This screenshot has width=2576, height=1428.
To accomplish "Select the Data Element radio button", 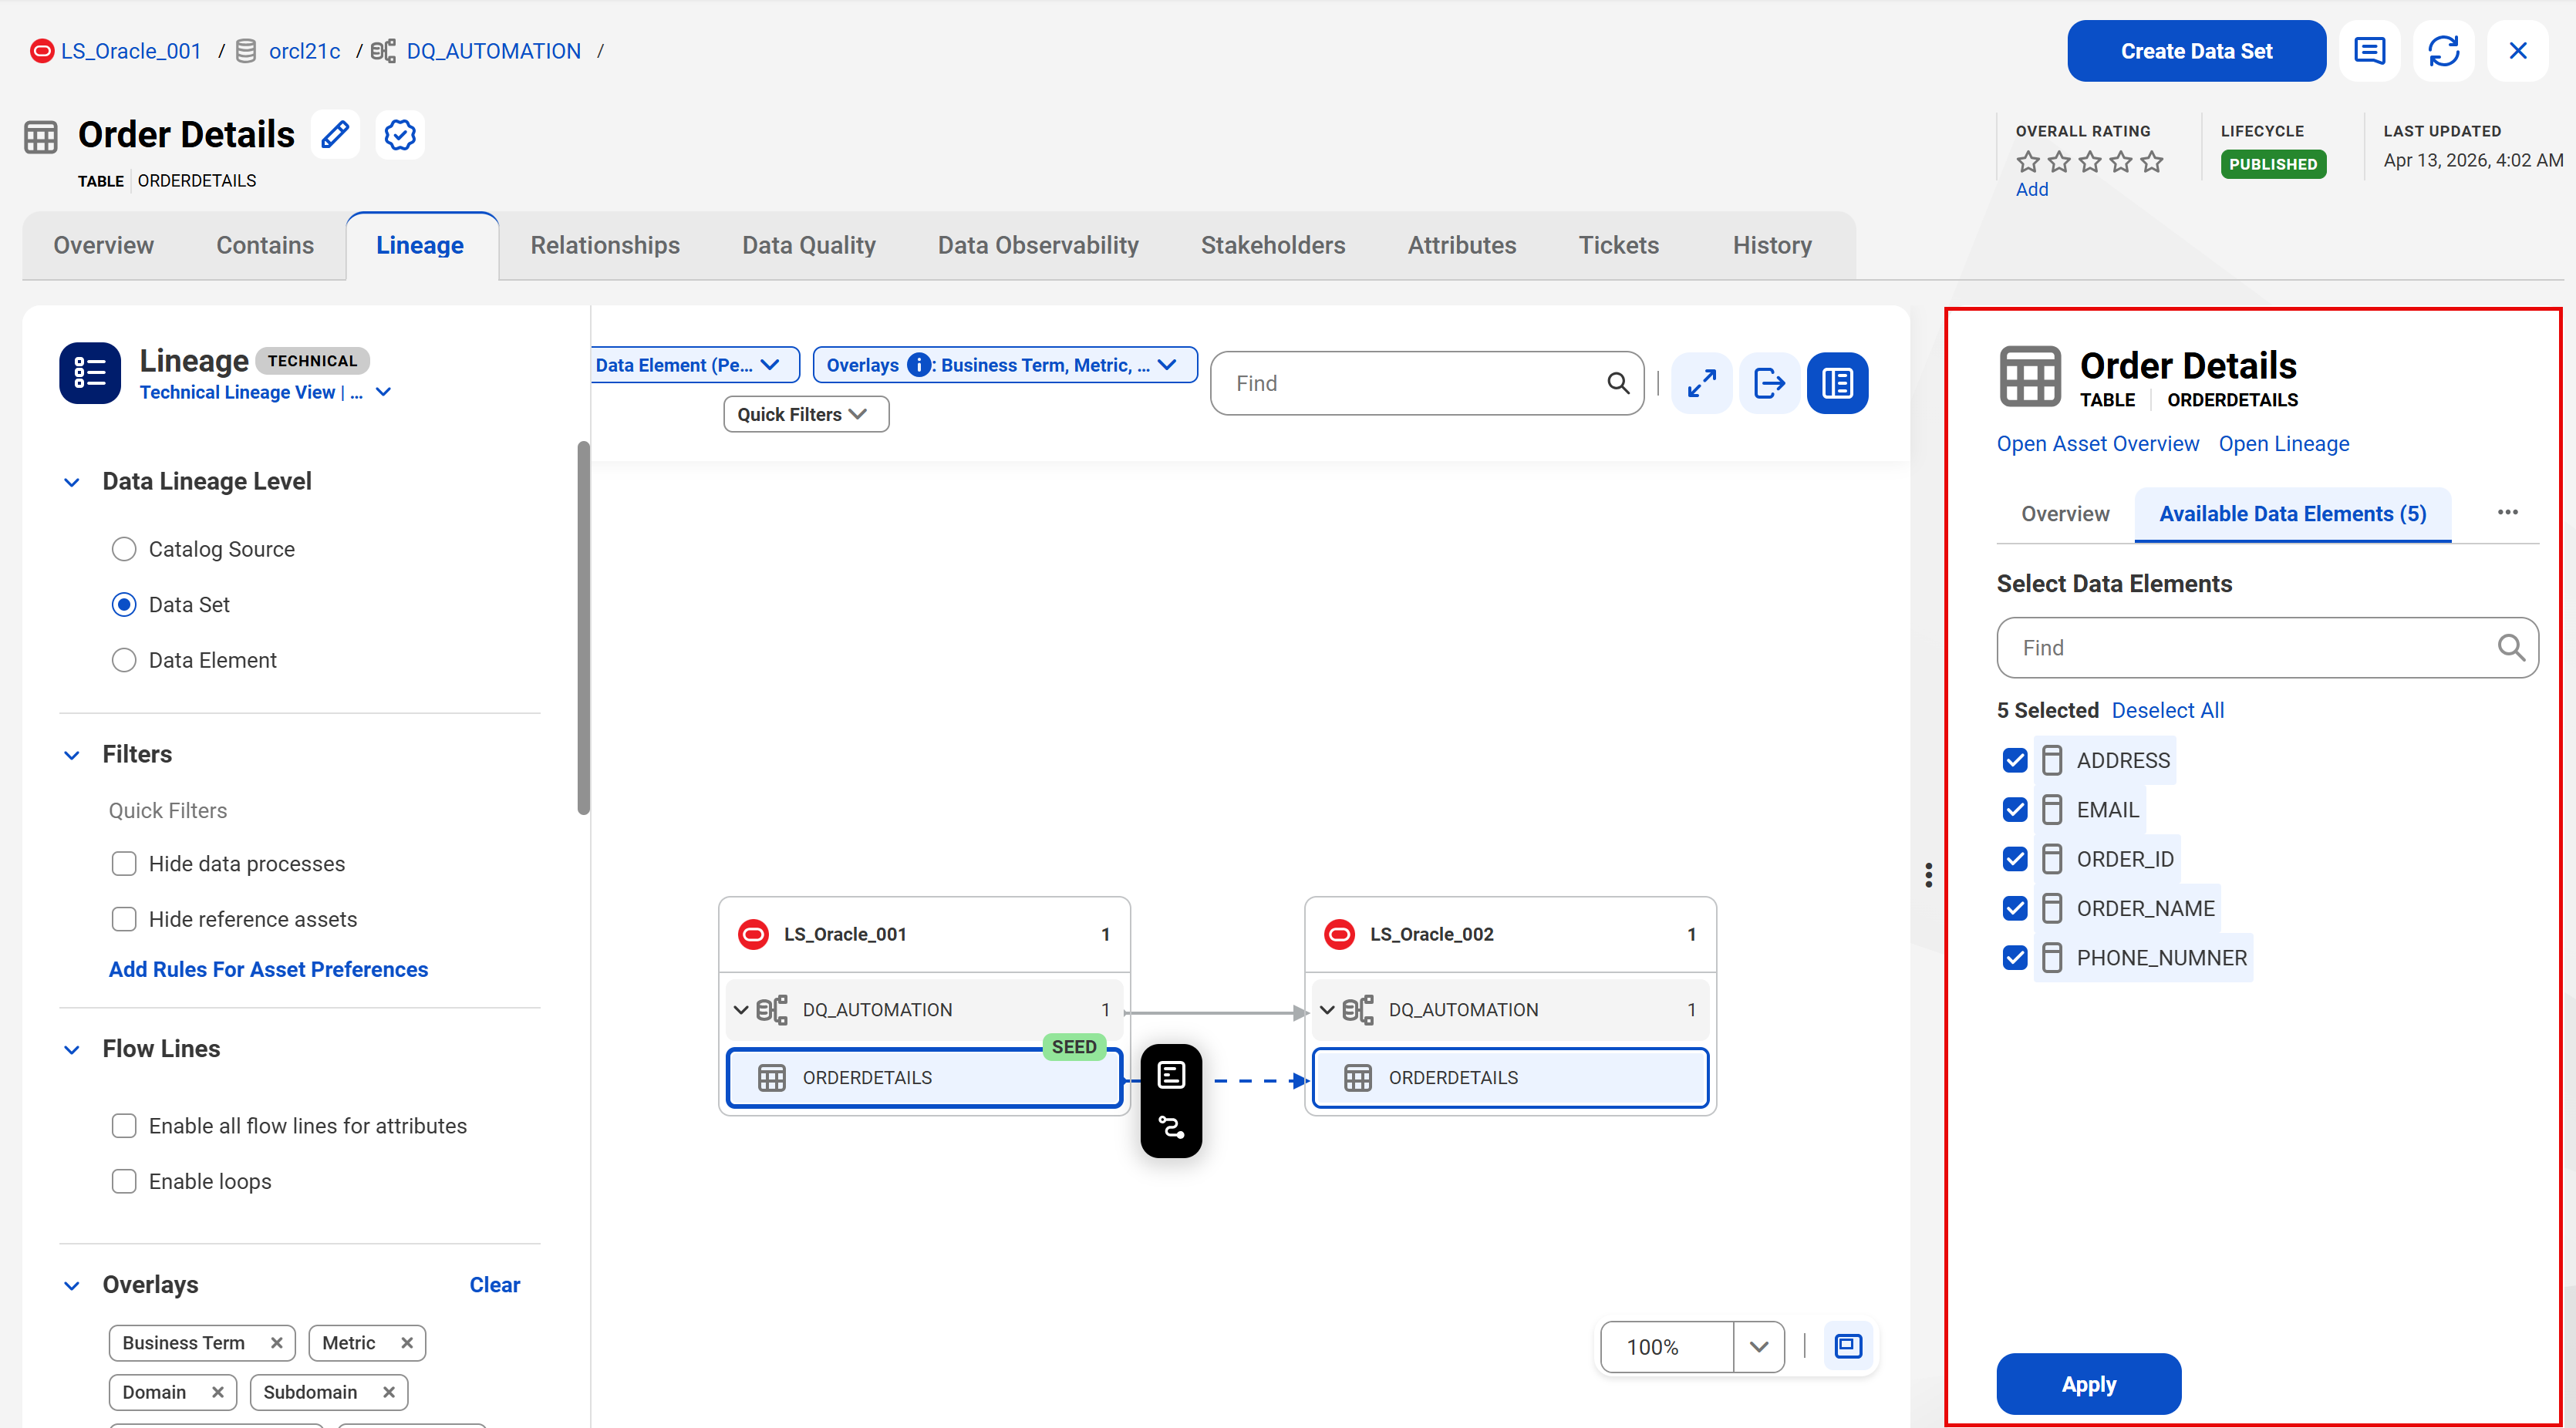I will click(x=124, y=660).
